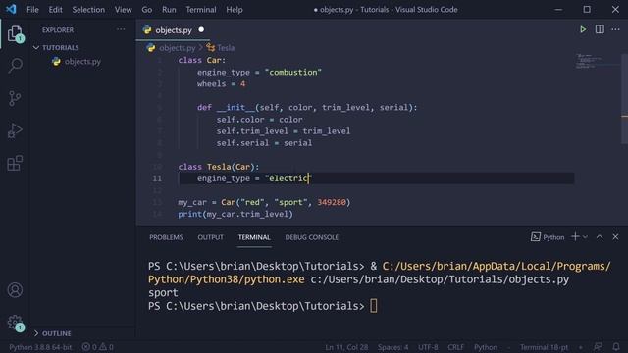The width and height of the screenshot is (628, 353).
Task: Click the number 349280 in code
Action: (332, 202)
